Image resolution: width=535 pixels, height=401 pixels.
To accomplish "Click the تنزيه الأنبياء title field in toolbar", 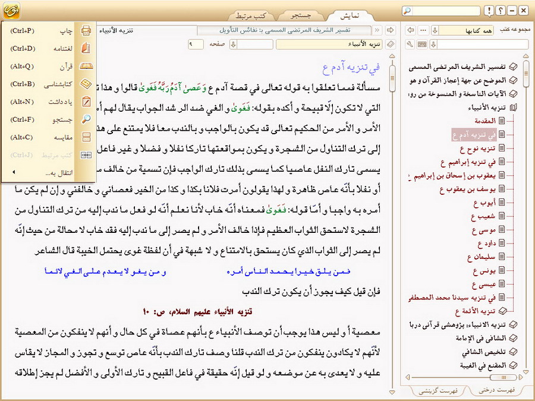I will pyautogui.click(x=329, y=45).
